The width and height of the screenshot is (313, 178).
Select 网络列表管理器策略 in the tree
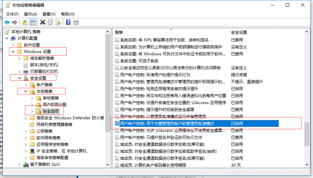coord(54,125)
